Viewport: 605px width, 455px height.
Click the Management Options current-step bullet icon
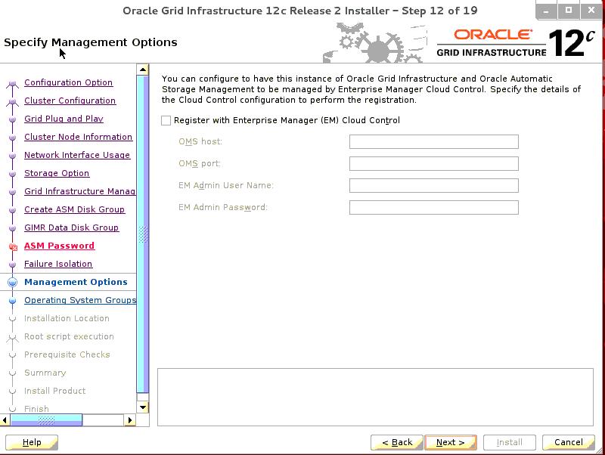[12, 282]
